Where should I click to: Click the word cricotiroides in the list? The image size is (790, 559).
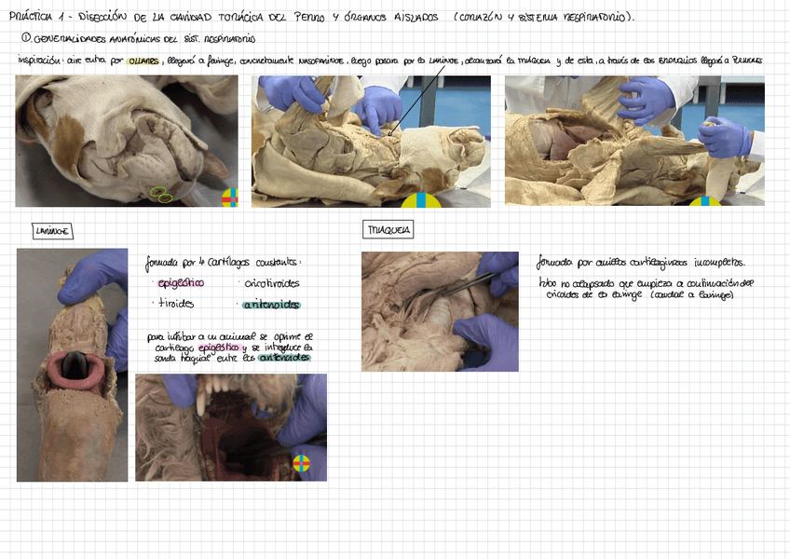coord(272,283)
